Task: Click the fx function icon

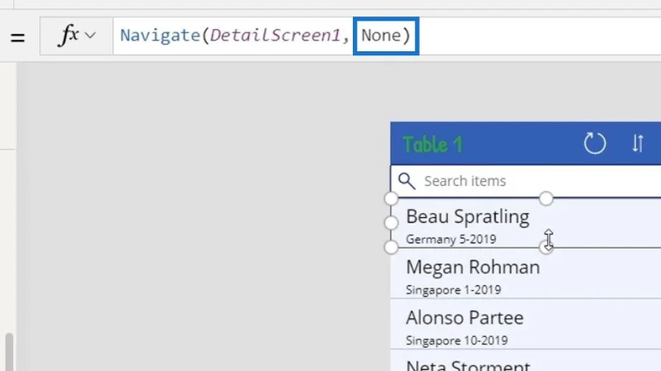Action: (69, 35)
